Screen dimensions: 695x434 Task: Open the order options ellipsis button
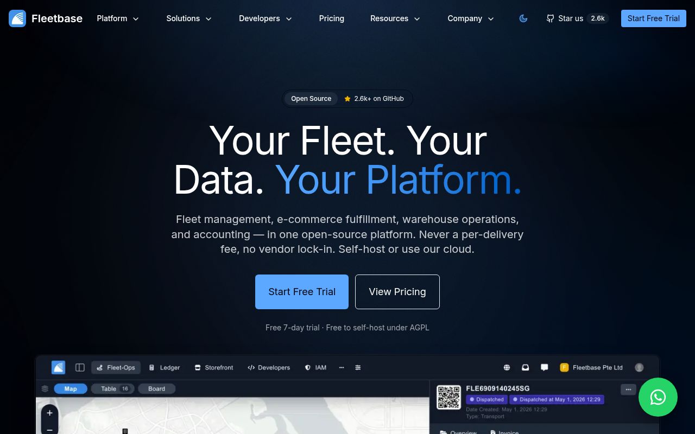pos(628,390)
